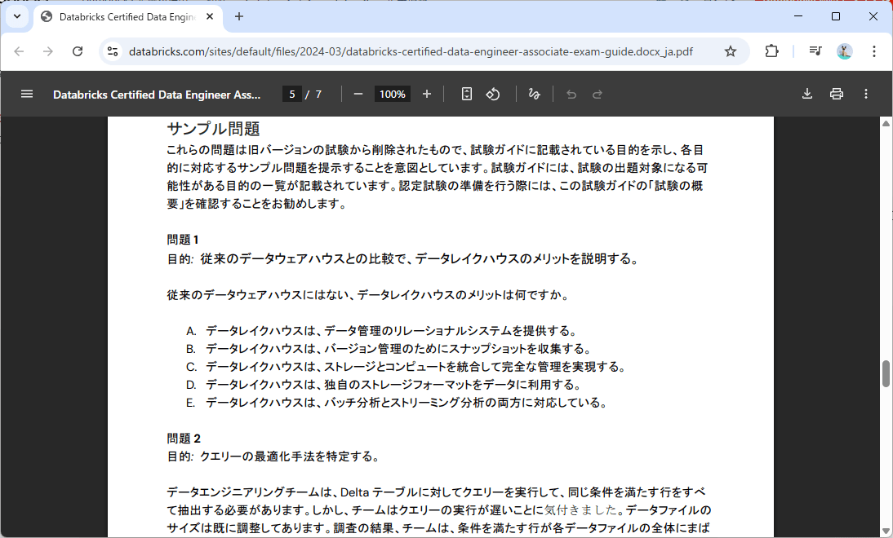Viewport: 893px width, 538px height.
Task: View site information icon in address bar
Action: point(113,51)
